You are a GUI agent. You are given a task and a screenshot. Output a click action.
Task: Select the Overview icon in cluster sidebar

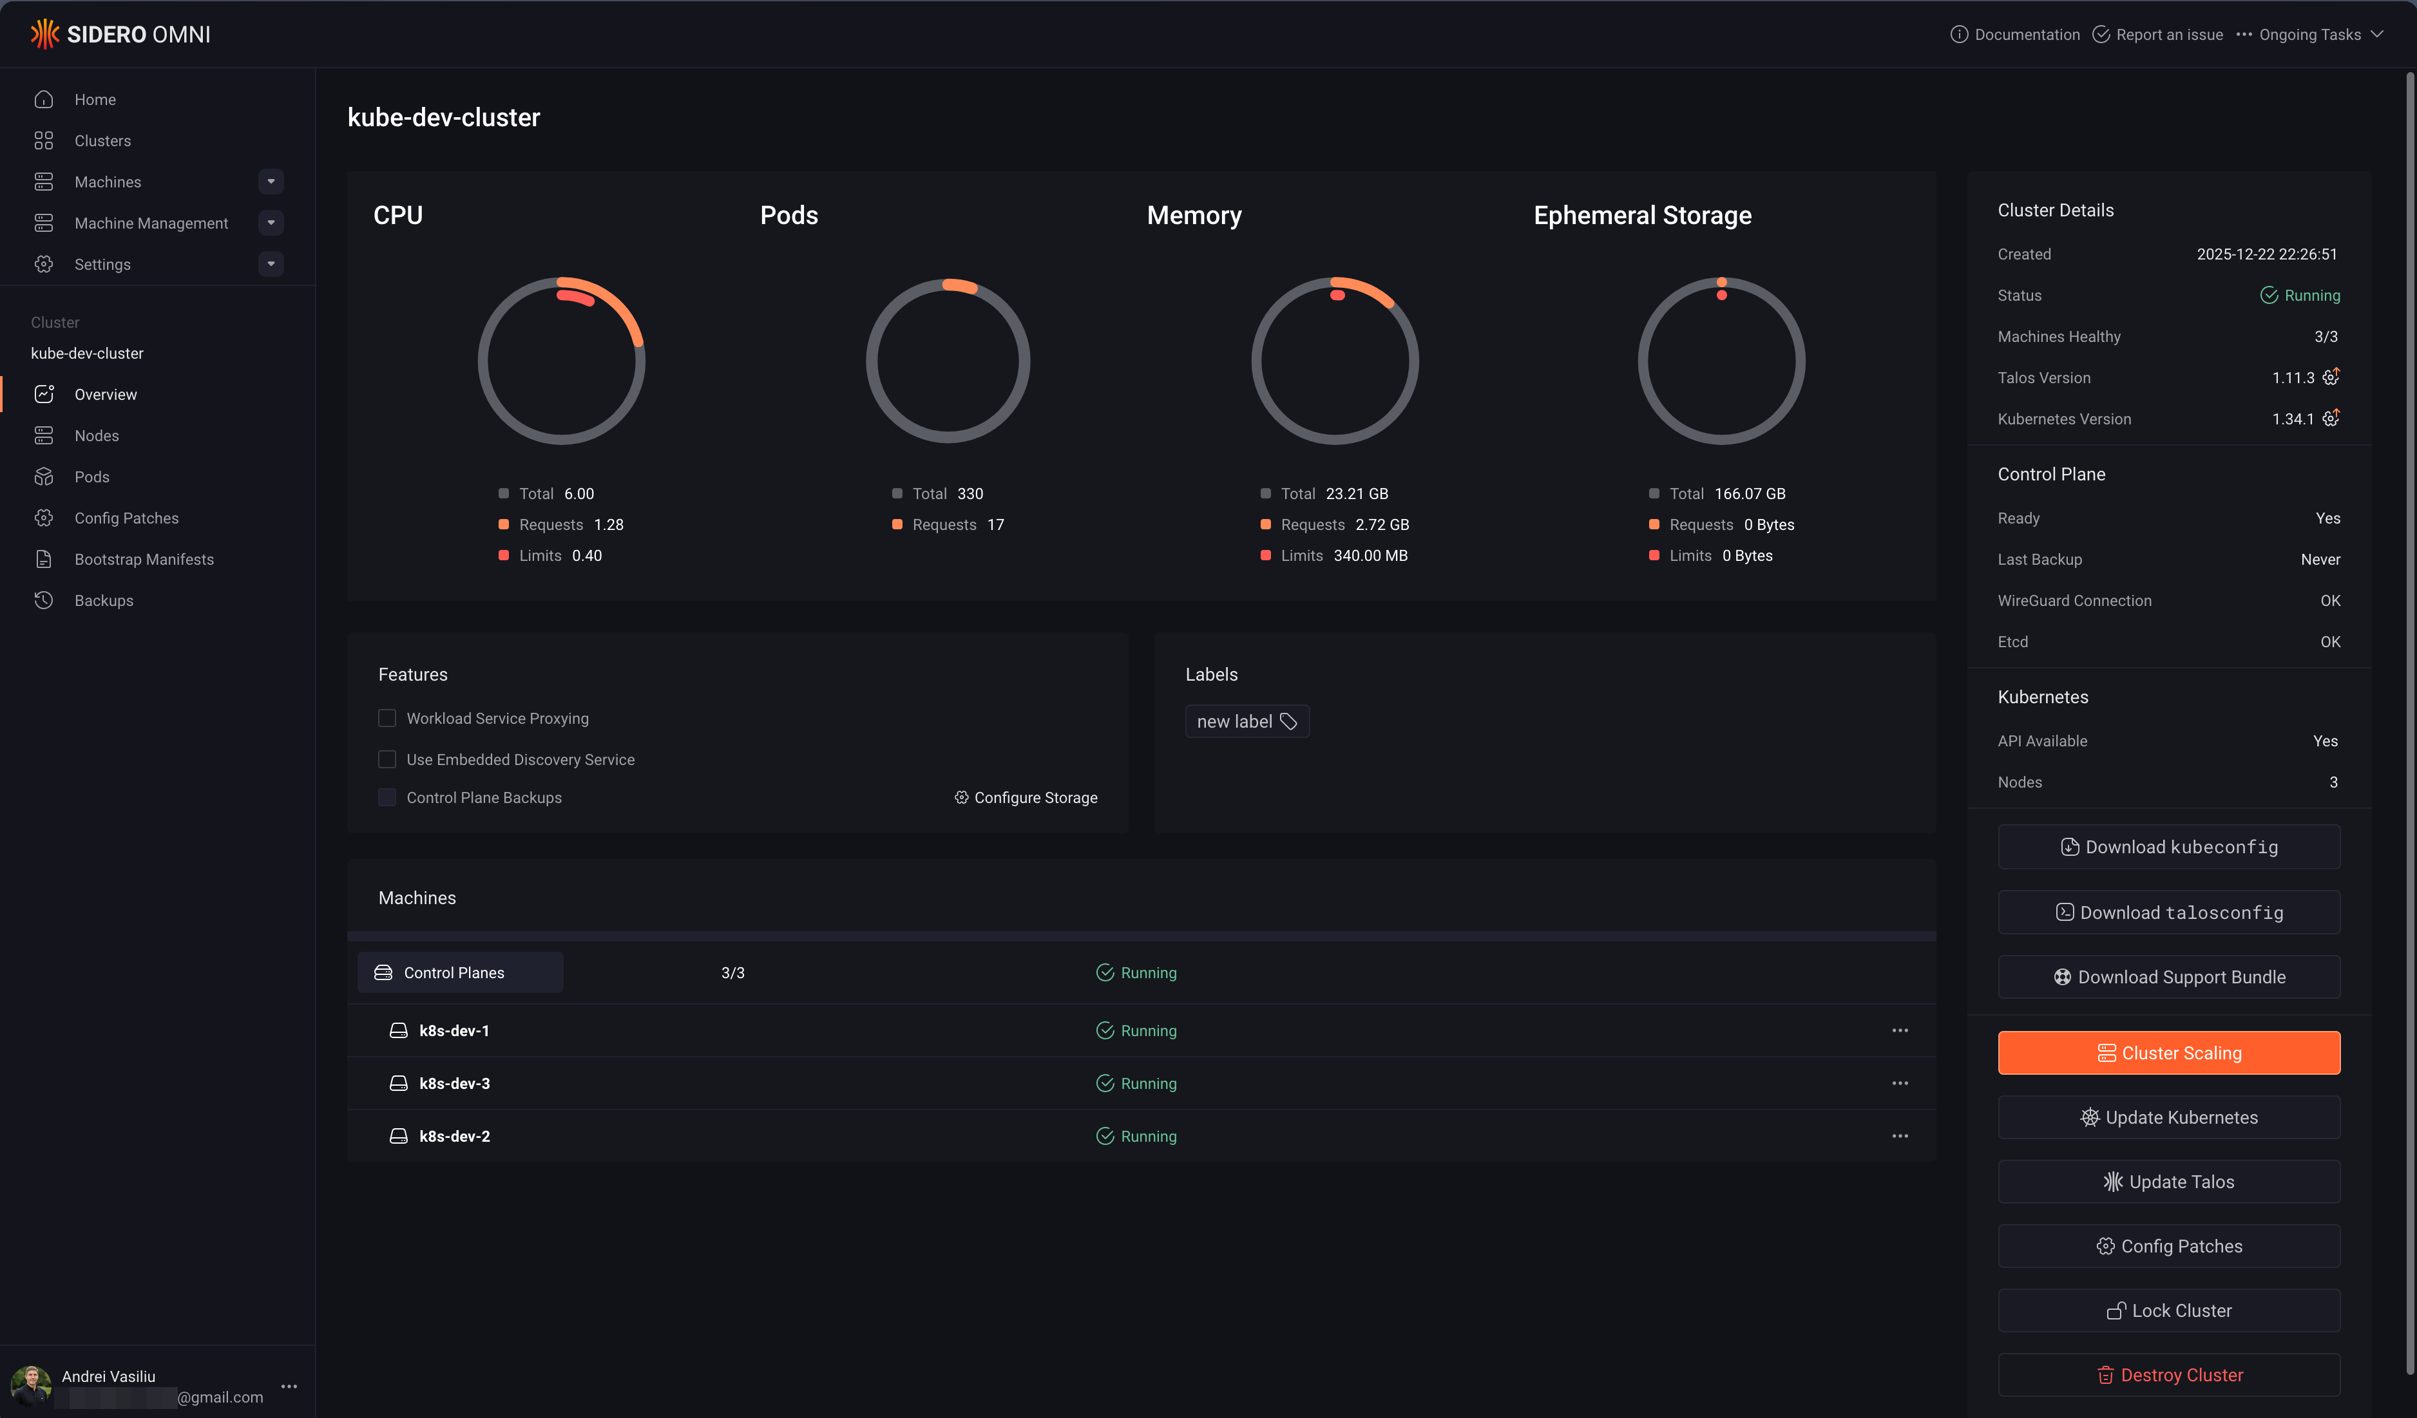pos(44,393)
